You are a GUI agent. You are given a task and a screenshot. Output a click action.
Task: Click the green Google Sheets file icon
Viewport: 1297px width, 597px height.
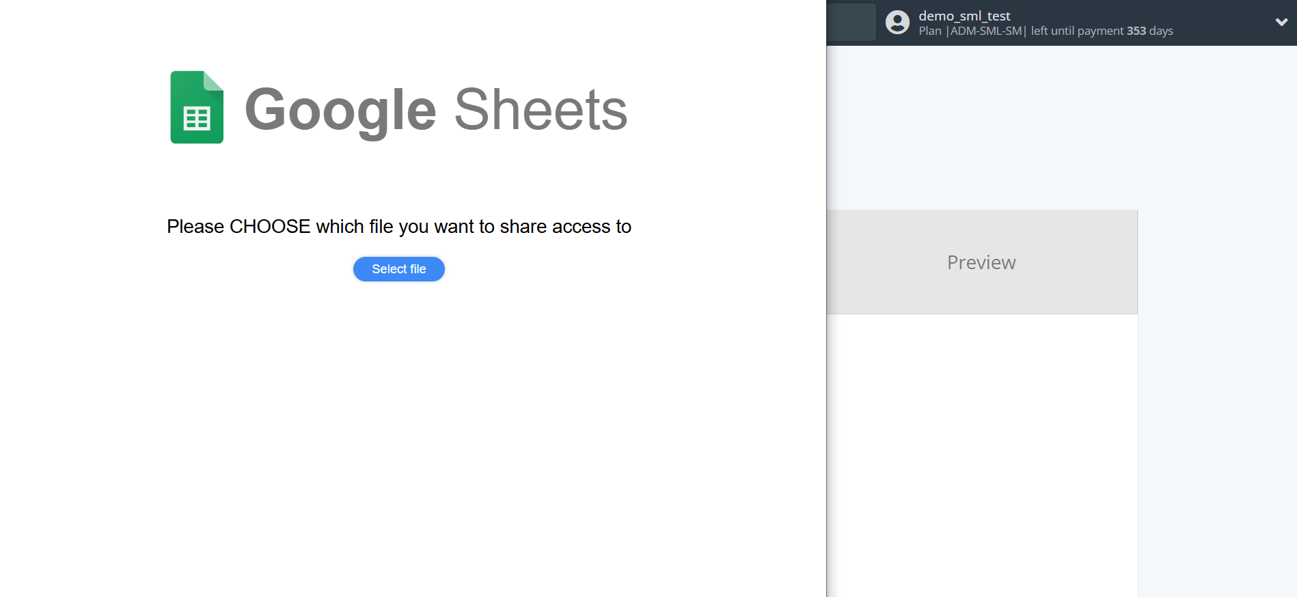pos(196,107)
